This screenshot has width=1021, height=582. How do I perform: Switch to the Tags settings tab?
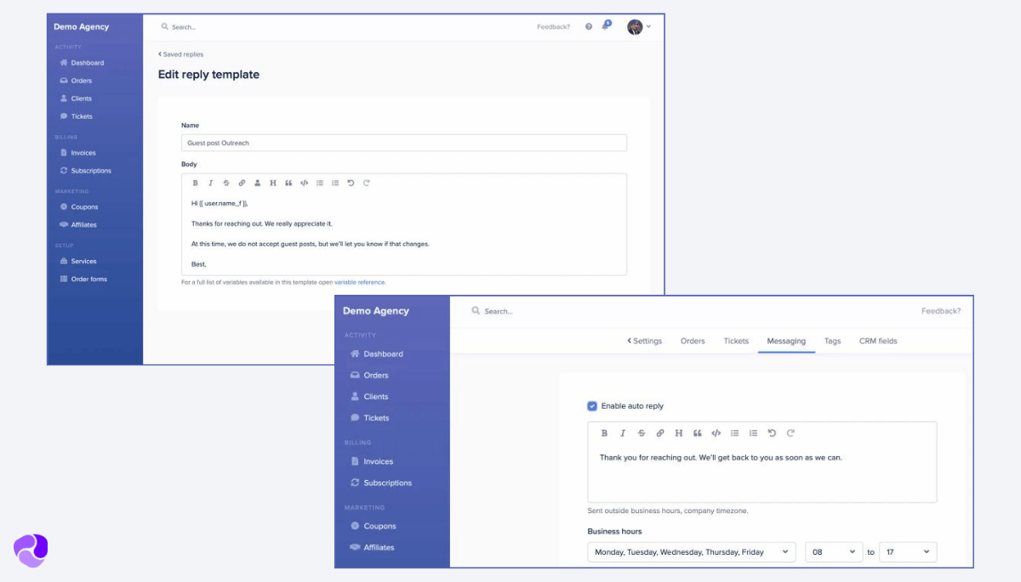click(x=832, y=342)
